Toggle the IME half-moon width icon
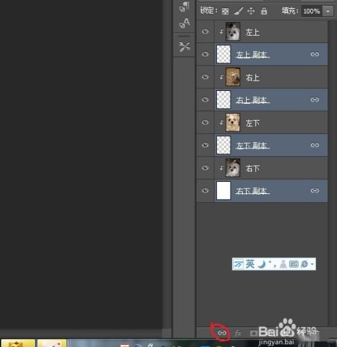 (262, 264)
